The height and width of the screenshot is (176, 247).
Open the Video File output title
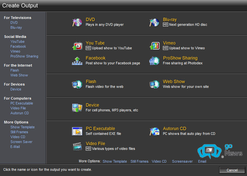[96, 144]
